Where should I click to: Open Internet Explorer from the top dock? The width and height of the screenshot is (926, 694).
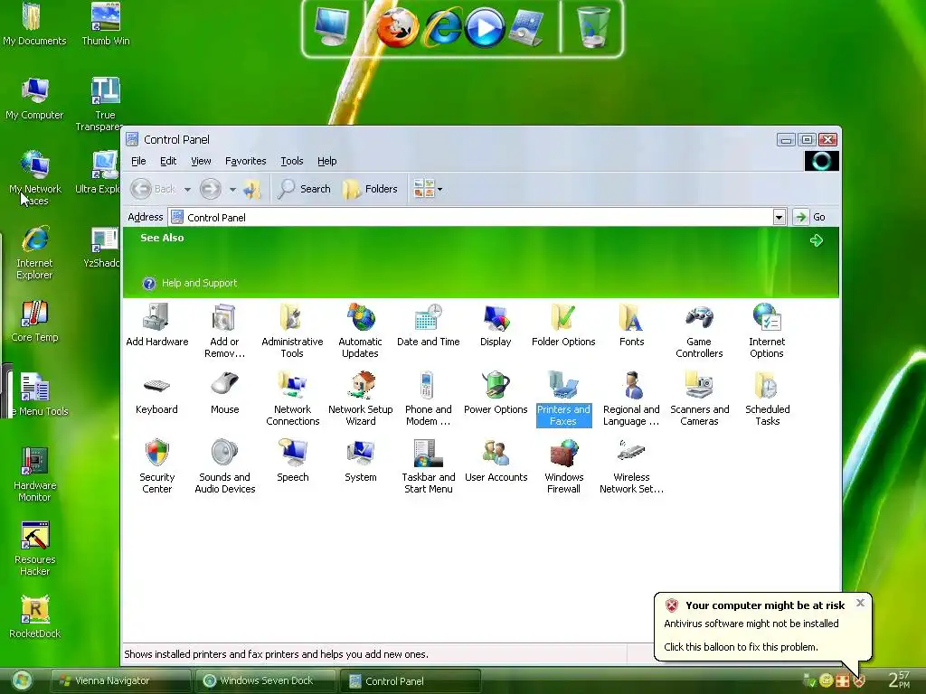point(441,27)
